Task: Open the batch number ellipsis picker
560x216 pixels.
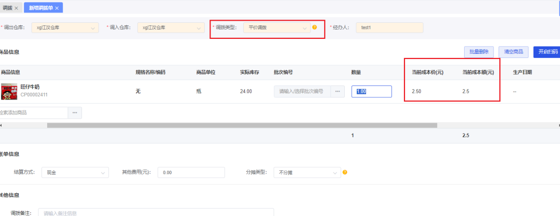Action: coord(337,91)
